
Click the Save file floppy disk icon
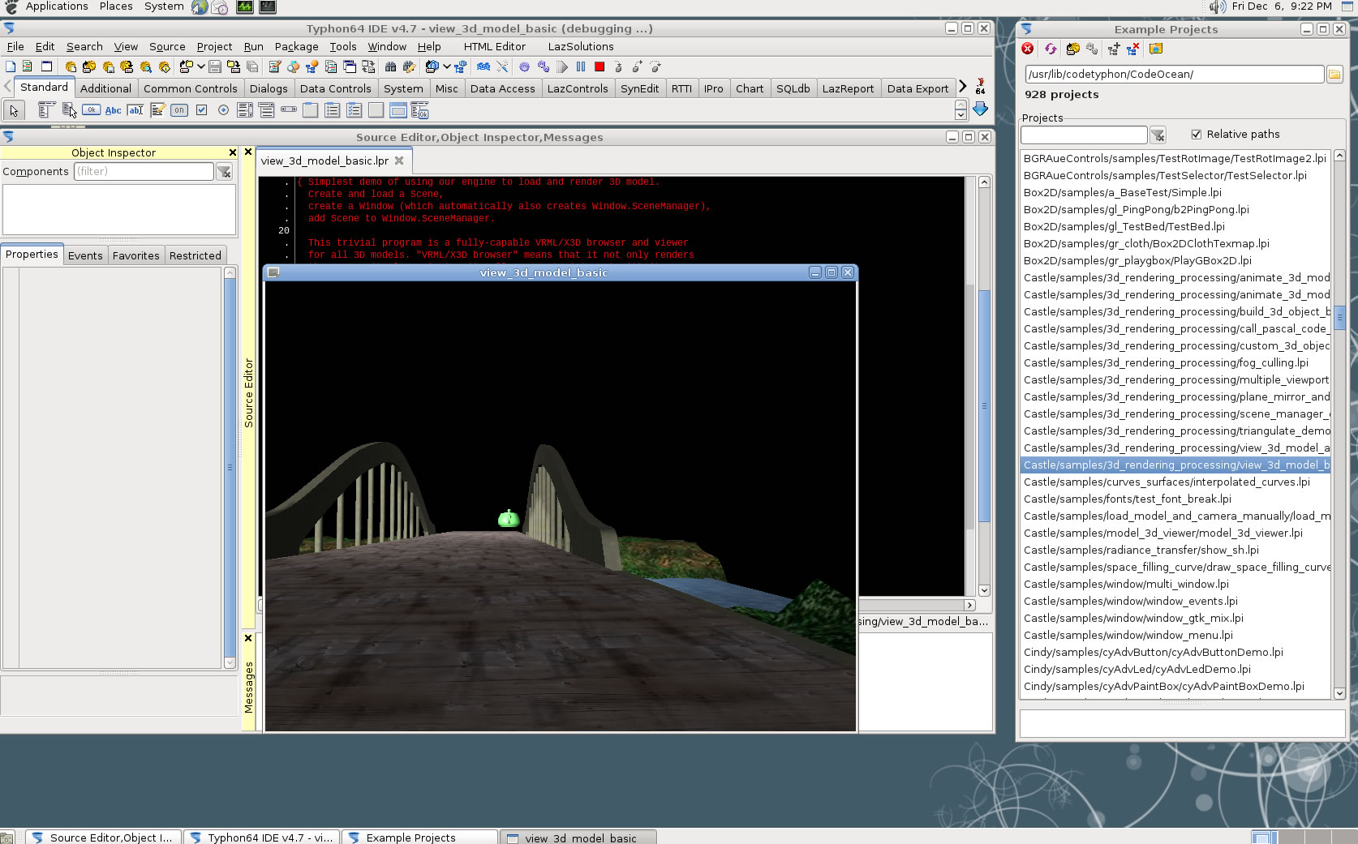(215, 66)
